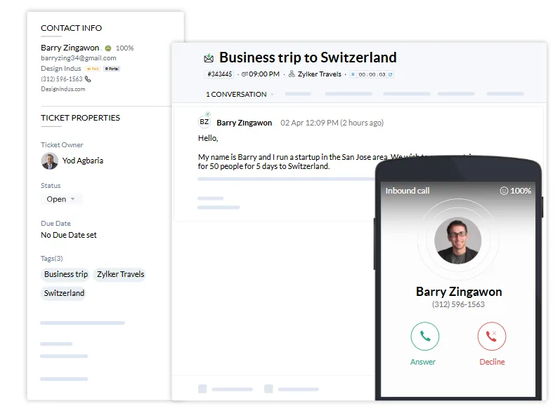Click the ticket number #343445
560x420 pixels.
(220, 74)
